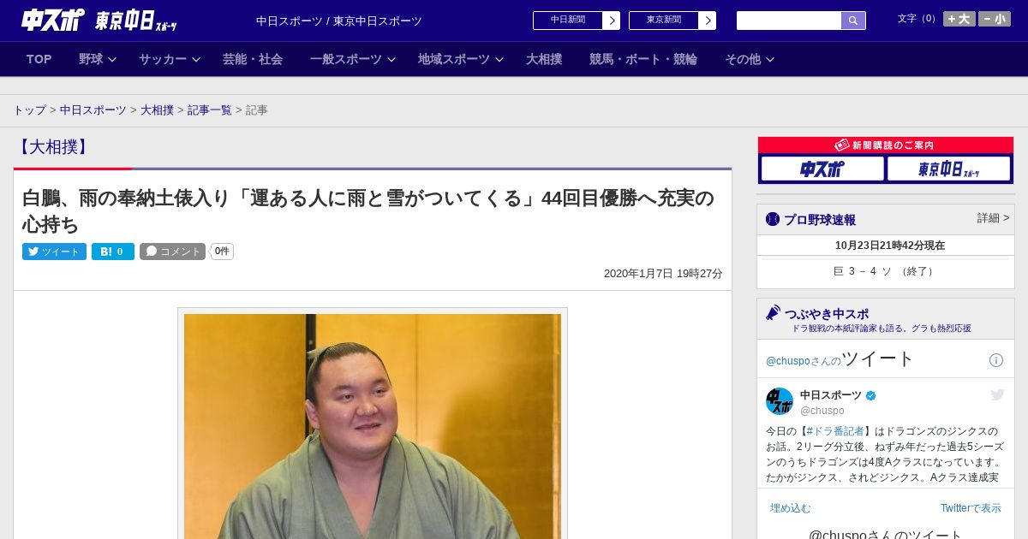Click the 中日スポーツ Twitter avatar
This screenshot has width=1028, height=539.
780,401
